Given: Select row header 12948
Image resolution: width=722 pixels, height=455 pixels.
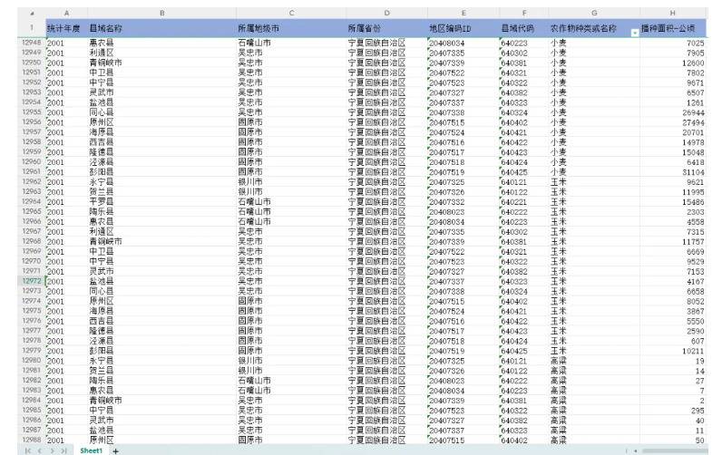Looking at the screenshot, I should [x=32, y=43].
